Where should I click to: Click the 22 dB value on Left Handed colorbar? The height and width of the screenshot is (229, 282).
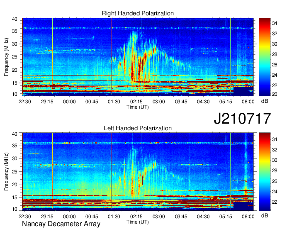coord(275,202)
